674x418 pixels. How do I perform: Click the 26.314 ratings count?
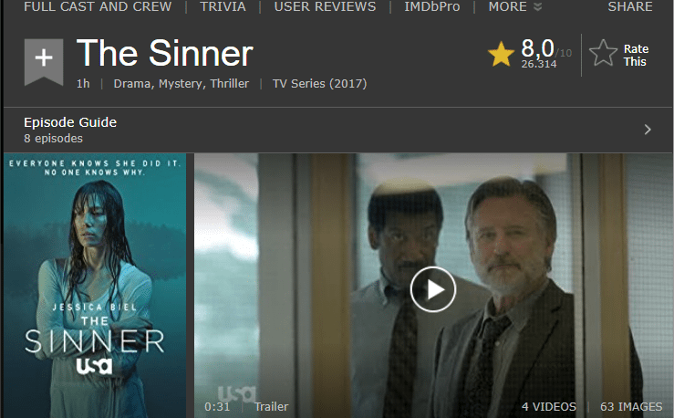[x=539, y=64]
